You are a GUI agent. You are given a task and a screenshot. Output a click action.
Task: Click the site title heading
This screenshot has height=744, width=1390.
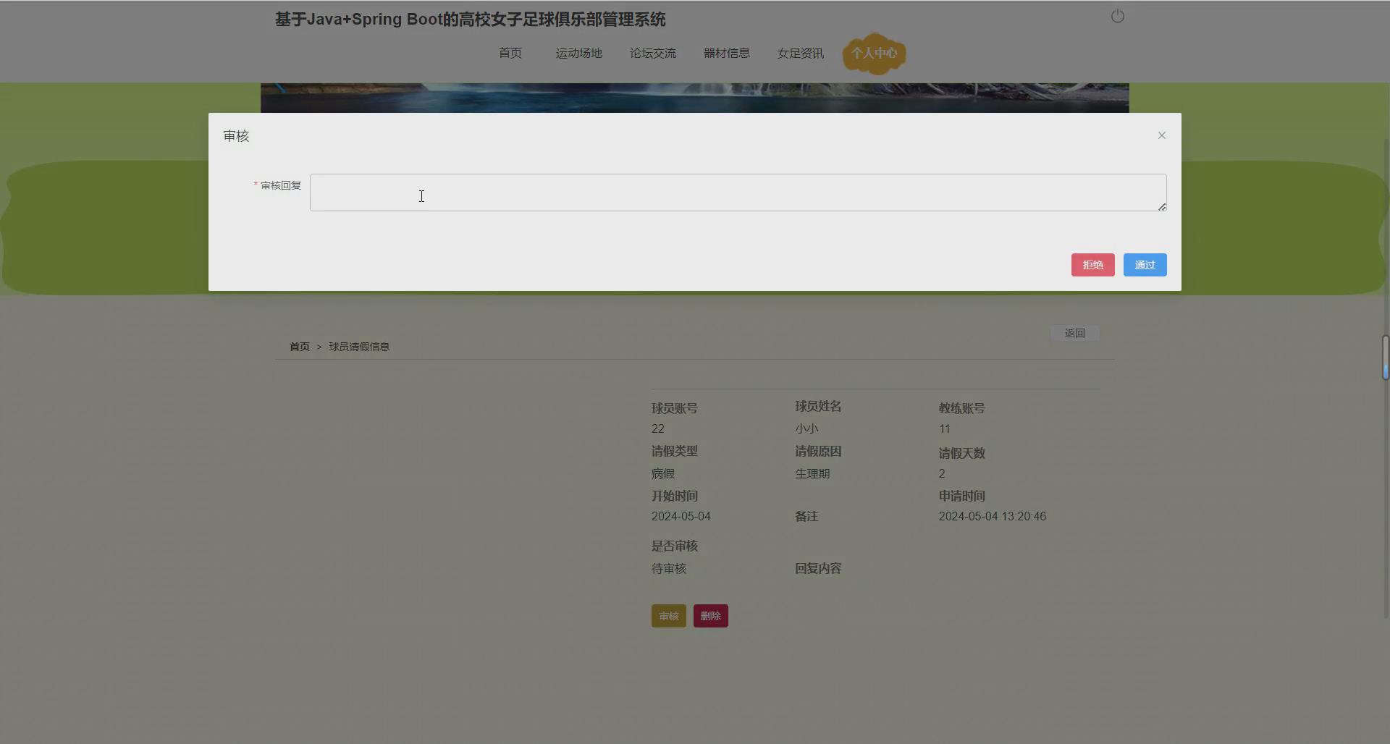[x=471, y=20]
